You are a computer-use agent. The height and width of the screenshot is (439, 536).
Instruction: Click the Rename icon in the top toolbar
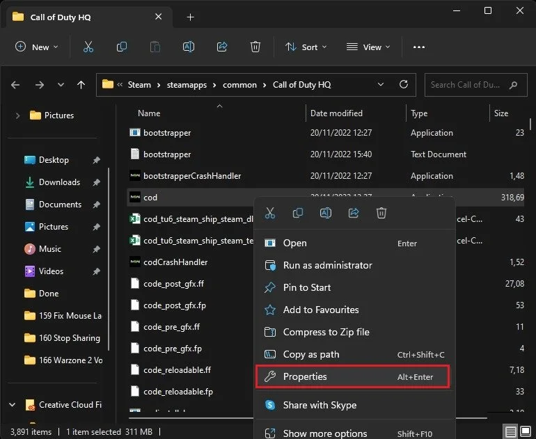coord(189,47)
